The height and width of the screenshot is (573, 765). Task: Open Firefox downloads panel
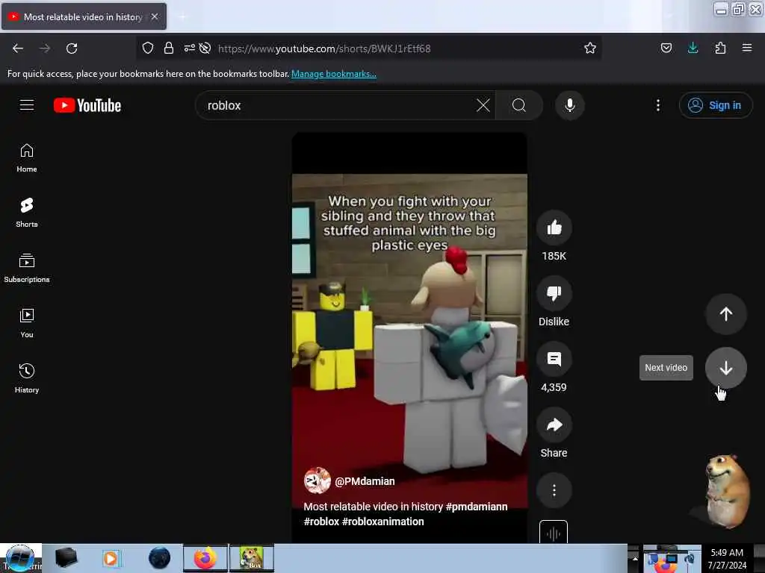[x=693, y=48]
